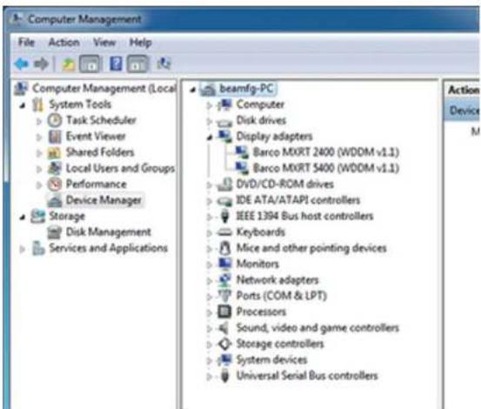Select the beamfg-PC computer name label
This screenshot has height=409, width=481.
point(246,89)
